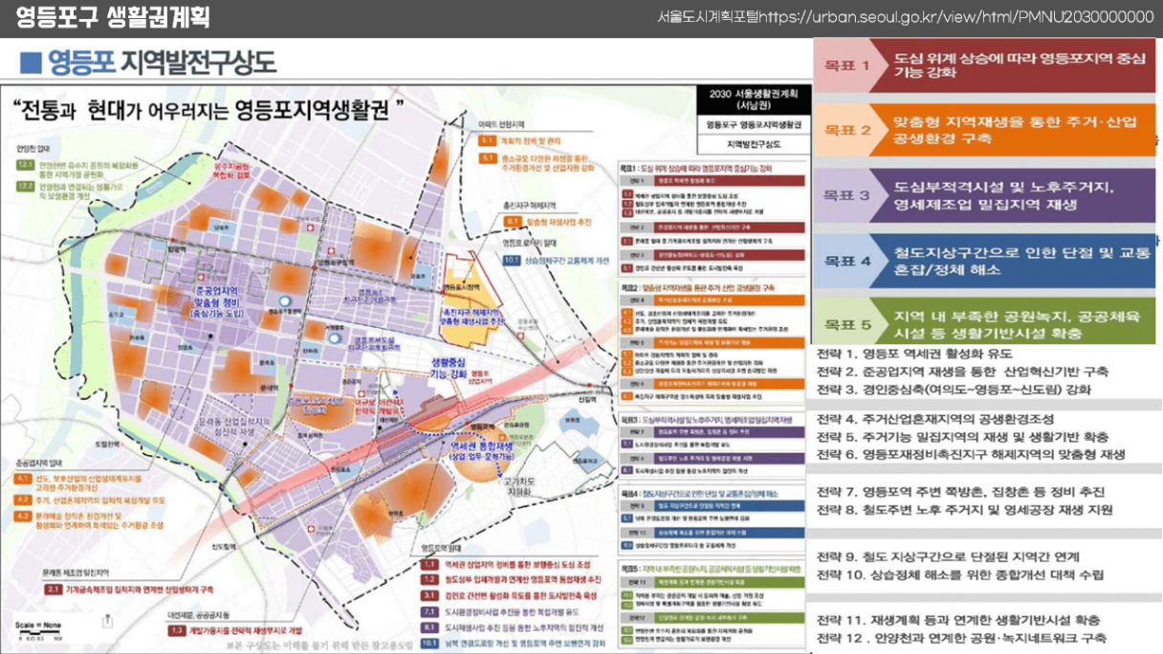Click the blue 목표 4 label
Viewport: 1163px width, 654px height.
point(848,260)
